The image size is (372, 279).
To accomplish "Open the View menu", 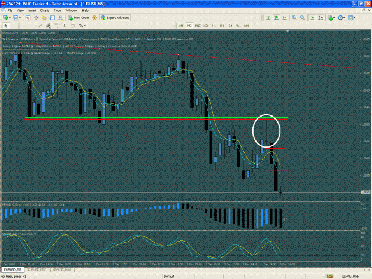I will (x=20, y=11).
